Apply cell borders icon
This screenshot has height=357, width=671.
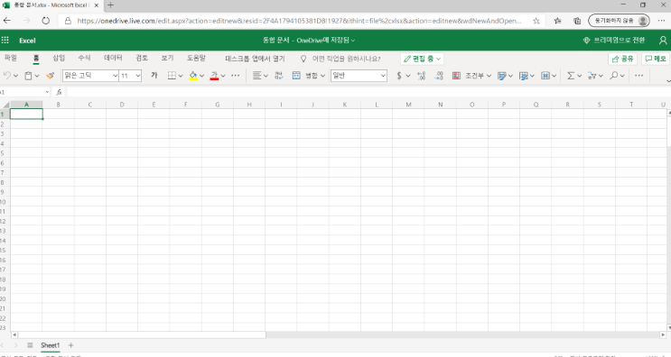click(172, 76)
